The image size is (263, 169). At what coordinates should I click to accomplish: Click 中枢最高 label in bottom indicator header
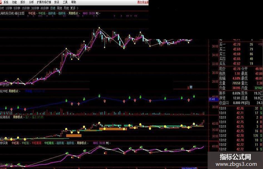(36, 143)
